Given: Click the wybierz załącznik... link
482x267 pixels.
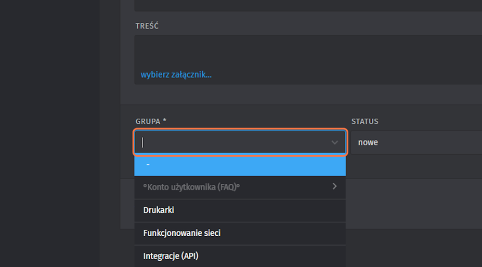Looking at the screenshot, I should pyautogui.click(x=176, y=75).
